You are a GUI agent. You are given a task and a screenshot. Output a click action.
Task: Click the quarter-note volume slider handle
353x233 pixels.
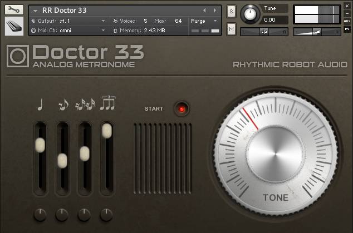click(x=40, y=145)
